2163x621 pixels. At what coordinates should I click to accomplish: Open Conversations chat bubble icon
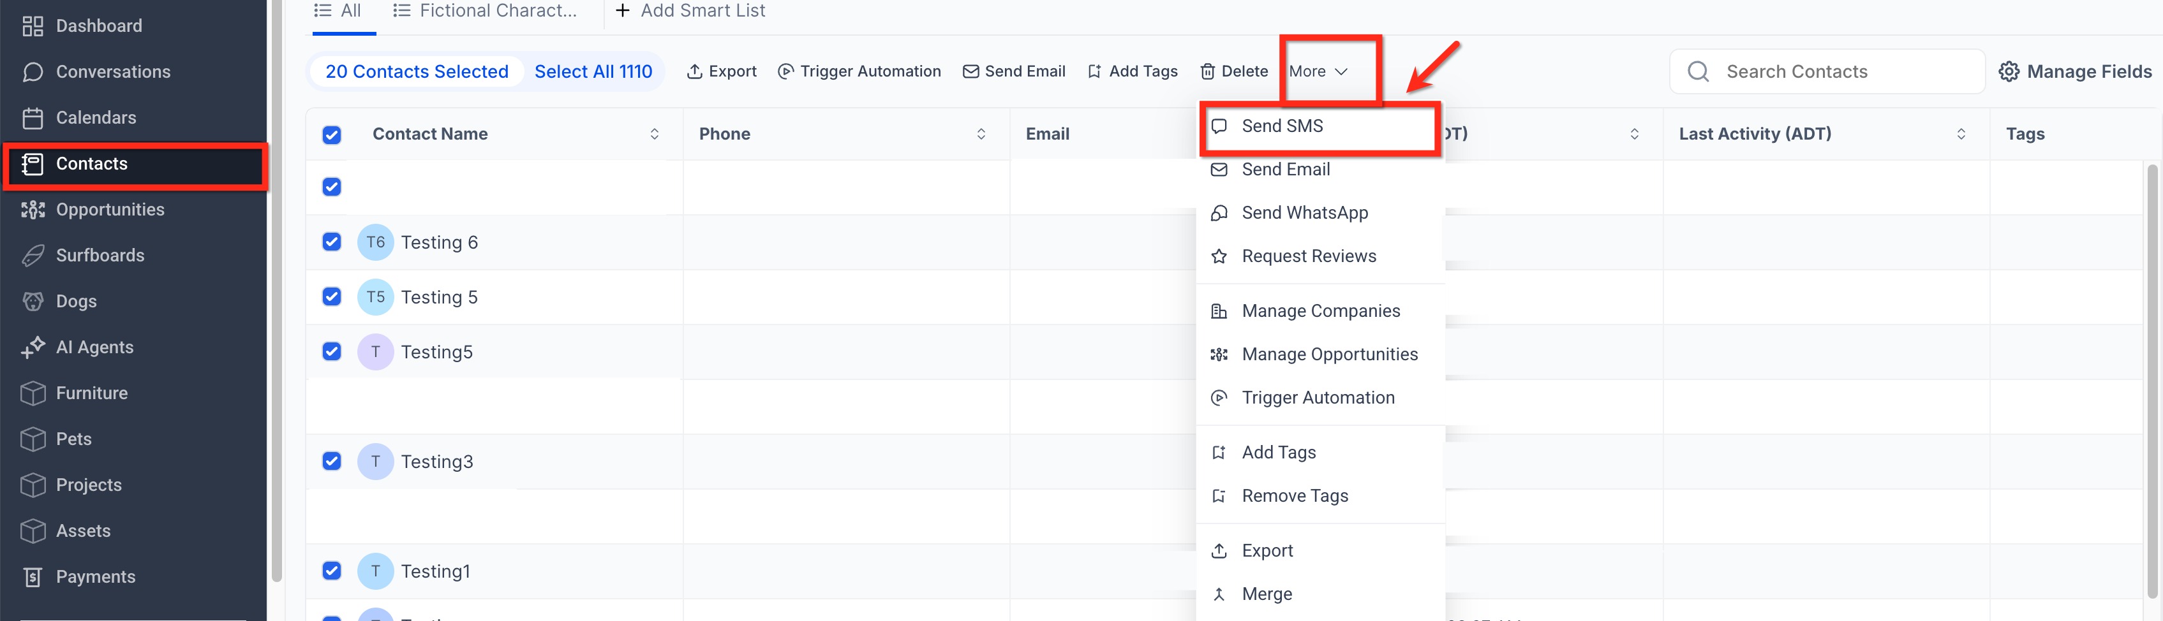[33, 72]
